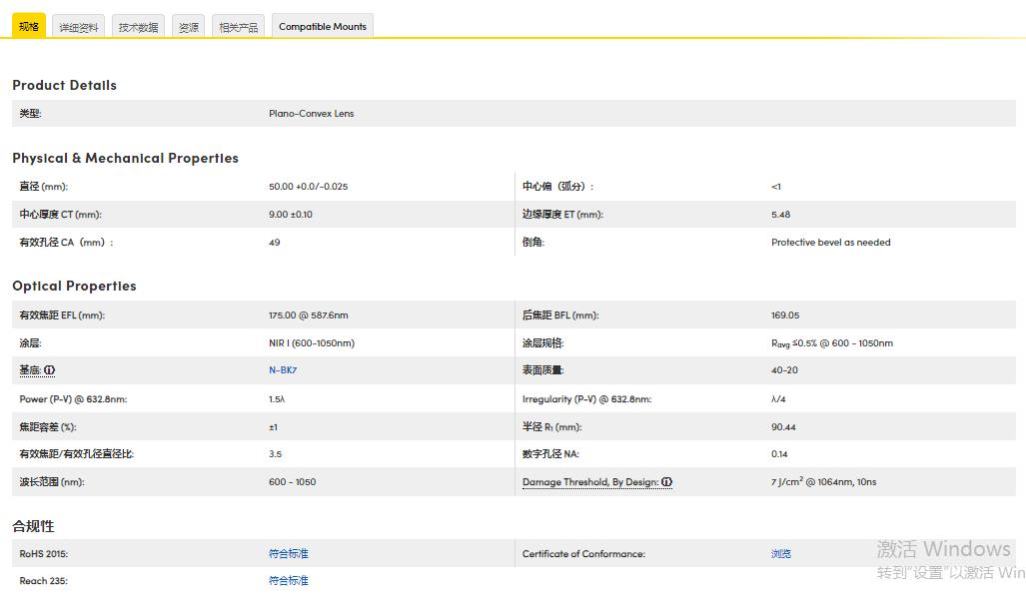Click the info icon beside Damage Threshold
This screenshot has height=614, width=1026.
[667, 482]
